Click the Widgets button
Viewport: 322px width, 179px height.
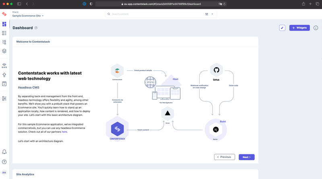point(299,28)
